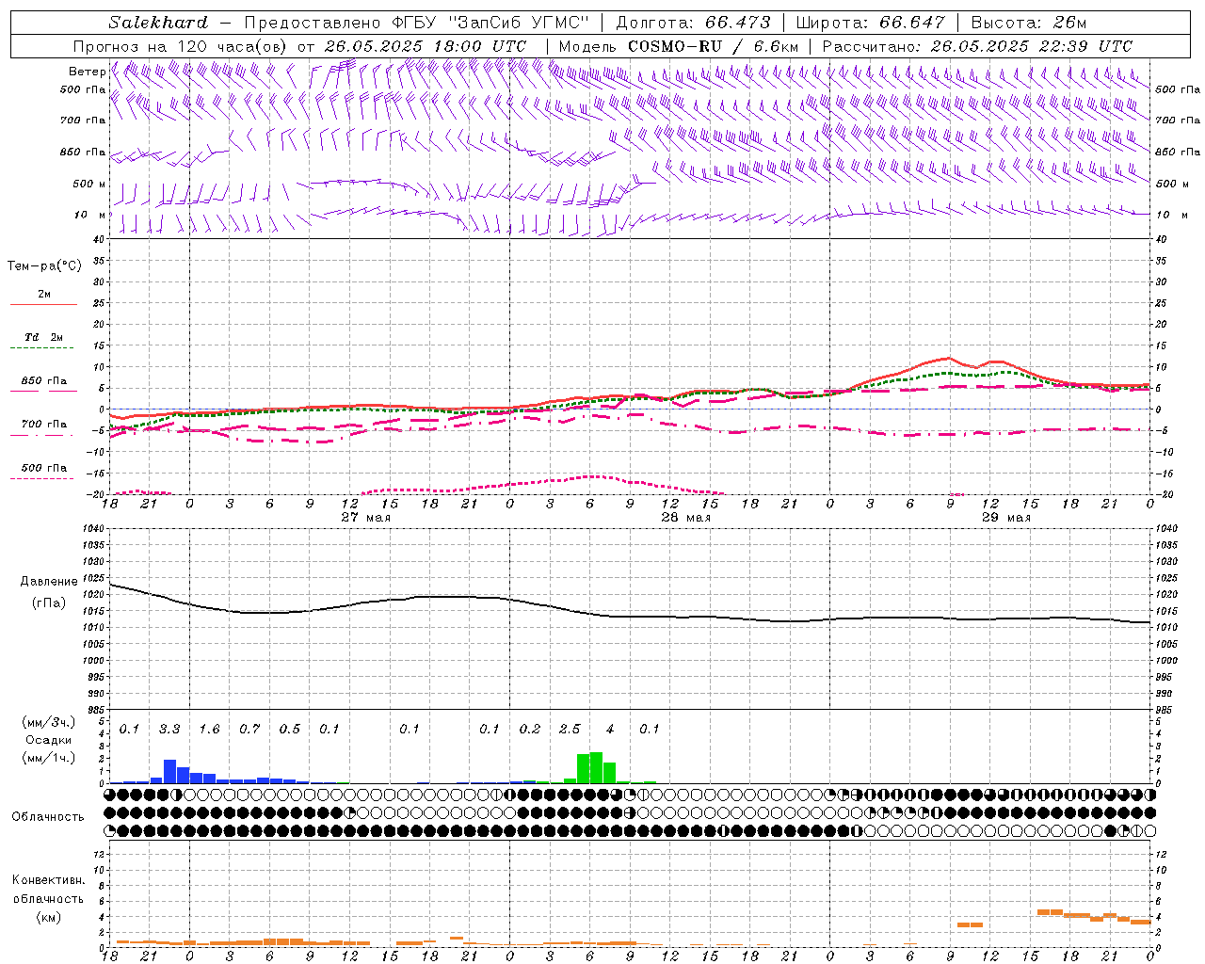Click the 500 гПа temperature legend entry

click(43, 469)
